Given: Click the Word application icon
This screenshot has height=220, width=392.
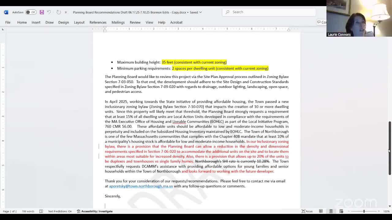Looking at the screenshot, I should (6, 12).
